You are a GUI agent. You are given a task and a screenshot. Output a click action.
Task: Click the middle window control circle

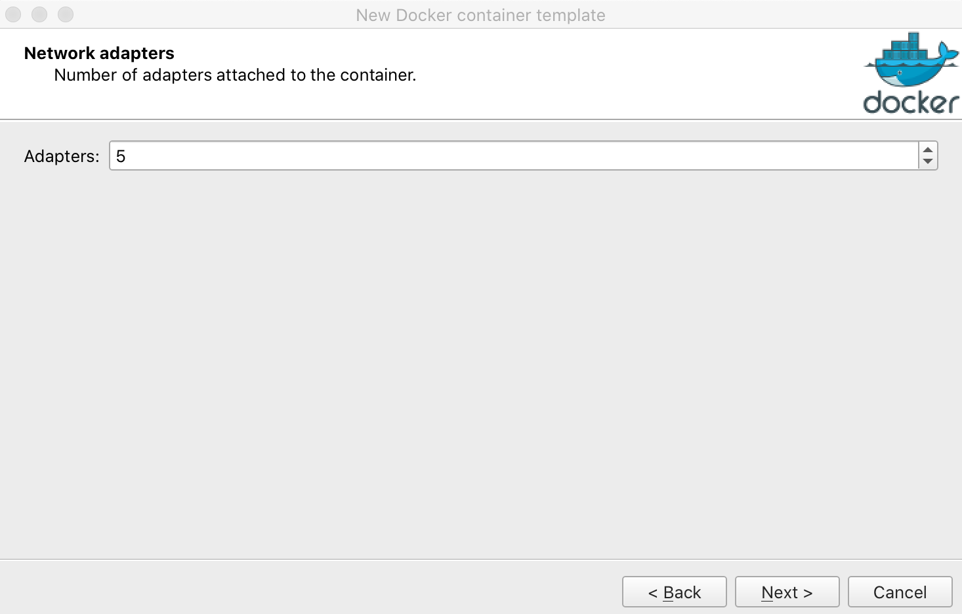[x=39, y=14]
